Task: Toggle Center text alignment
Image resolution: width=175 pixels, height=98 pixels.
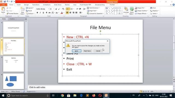Action: click(70, 13)
